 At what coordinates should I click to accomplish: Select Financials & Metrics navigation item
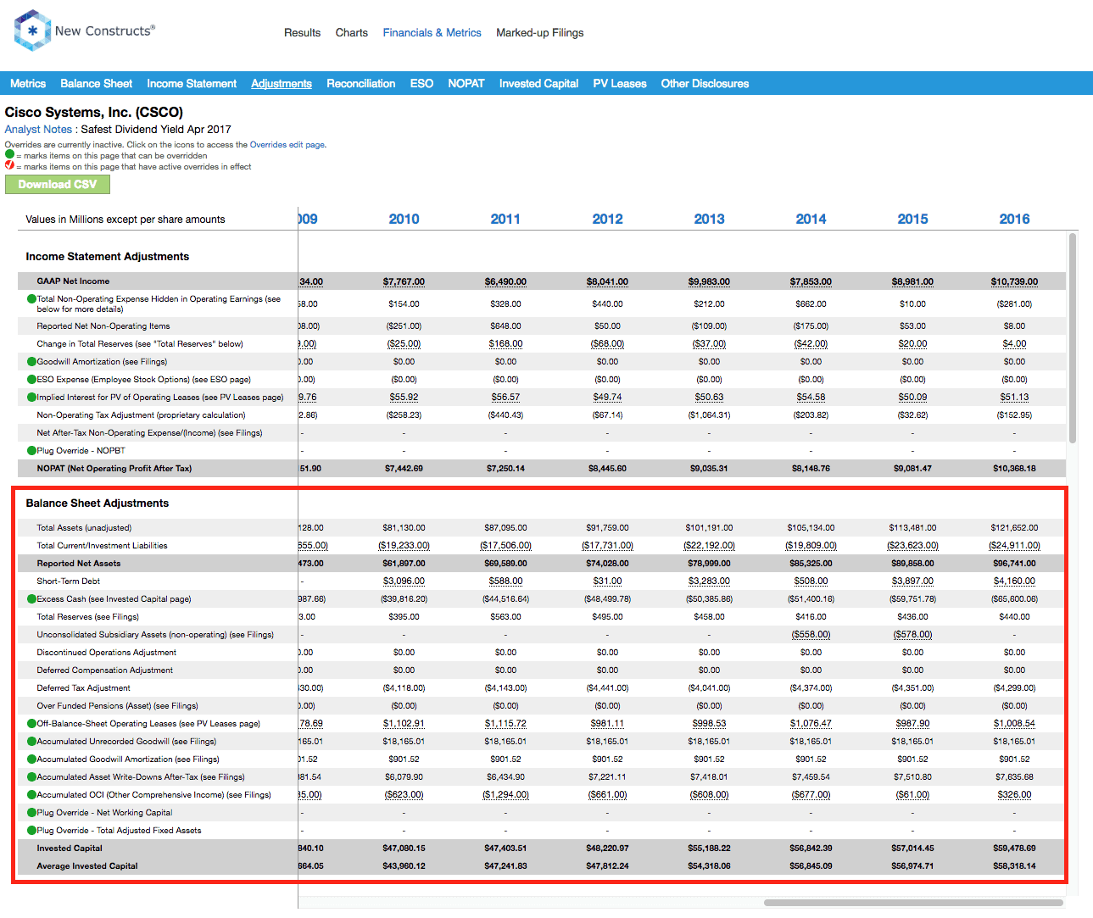pyautogui.click(x=432, y=33)
